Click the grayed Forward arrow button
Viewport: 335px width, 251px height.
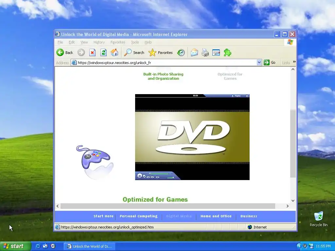[x=81, y=53]
